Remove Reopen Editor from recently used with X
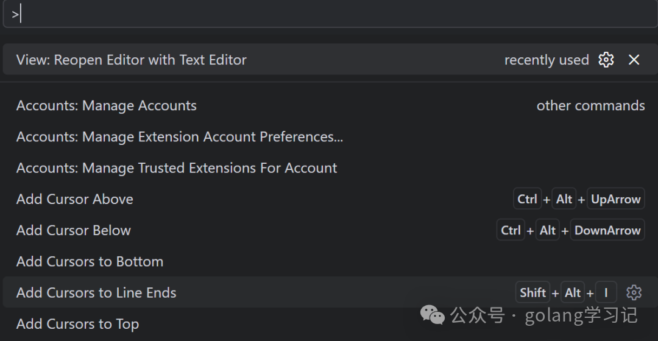The width and height of the screenshot is (658, 341). click(634, 60)
